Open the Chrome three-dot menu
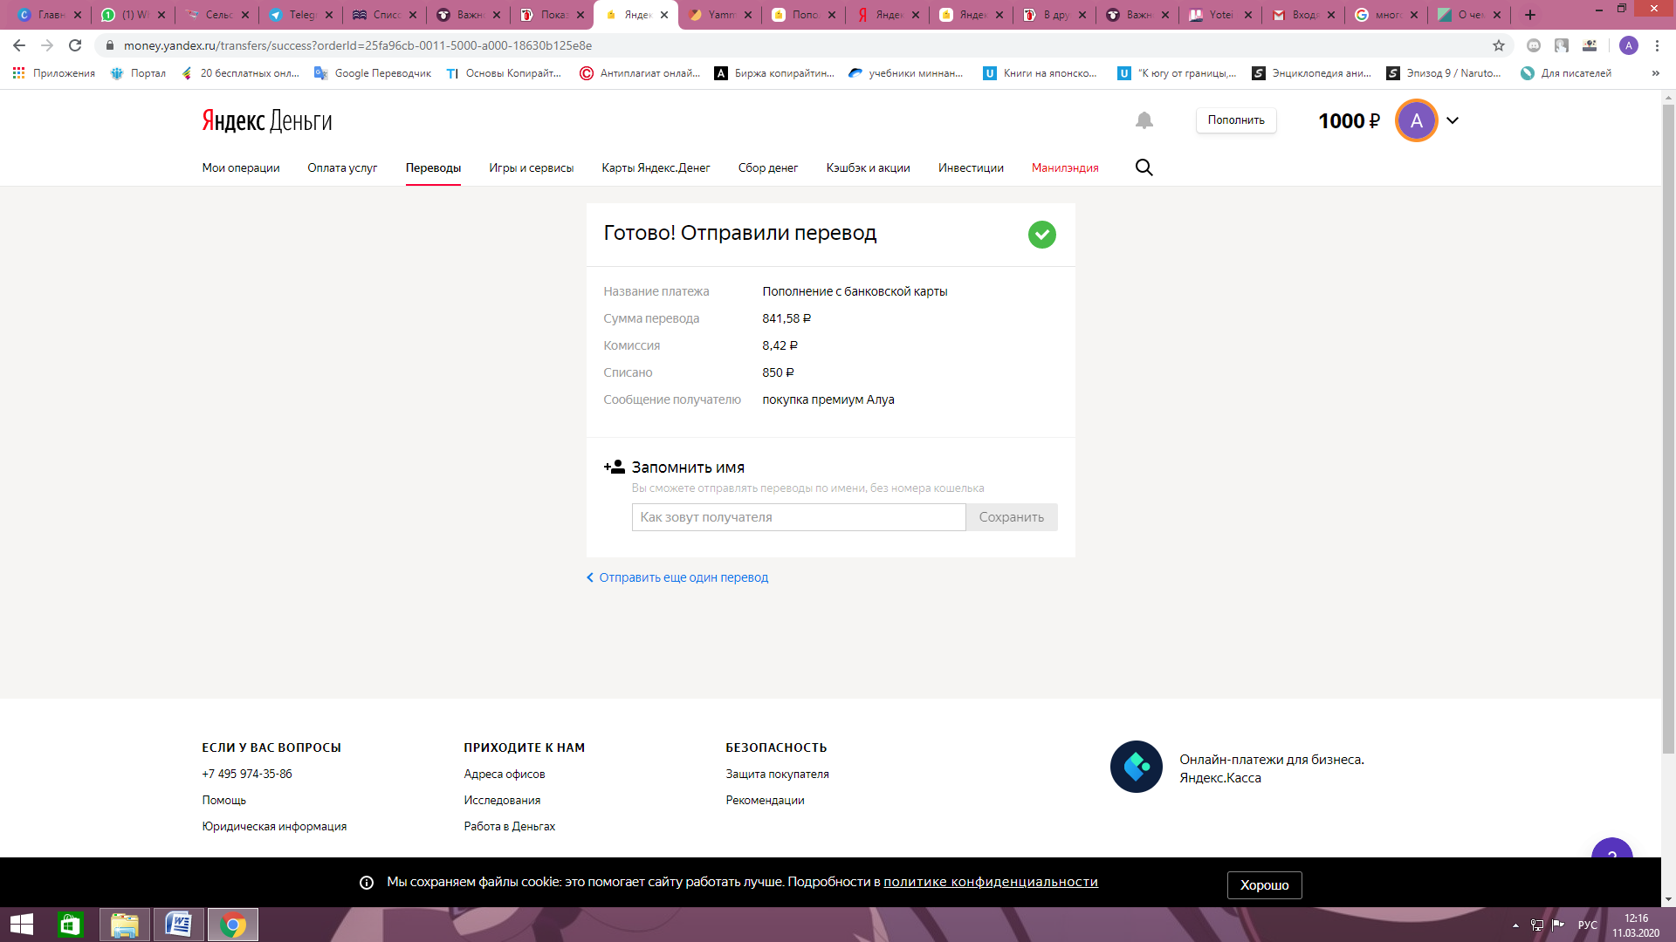 point(1657,45)
